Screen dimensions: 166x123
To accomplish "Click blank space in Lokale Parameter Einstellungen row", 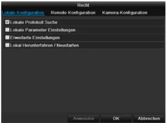I will (x=120, y=30).
